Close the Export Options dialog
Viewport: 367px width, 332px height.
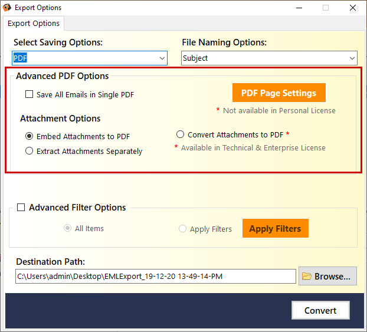tap(353, 8)
